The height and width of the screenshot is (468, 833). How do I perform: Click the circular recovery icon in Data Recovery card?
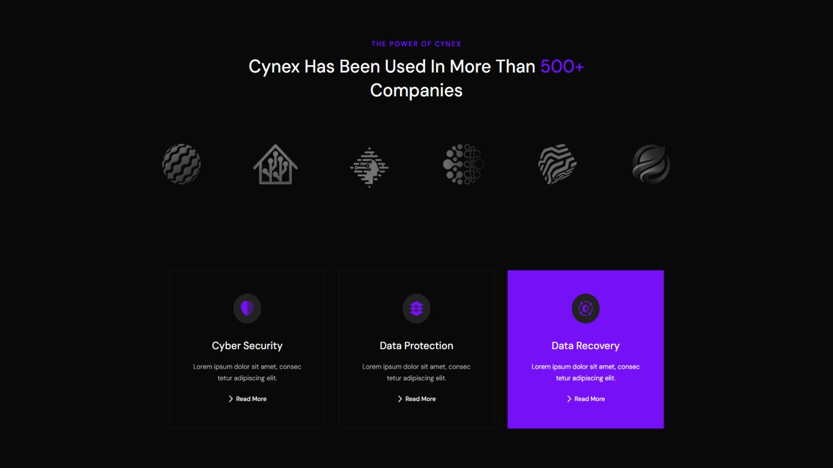pos(585,308)
